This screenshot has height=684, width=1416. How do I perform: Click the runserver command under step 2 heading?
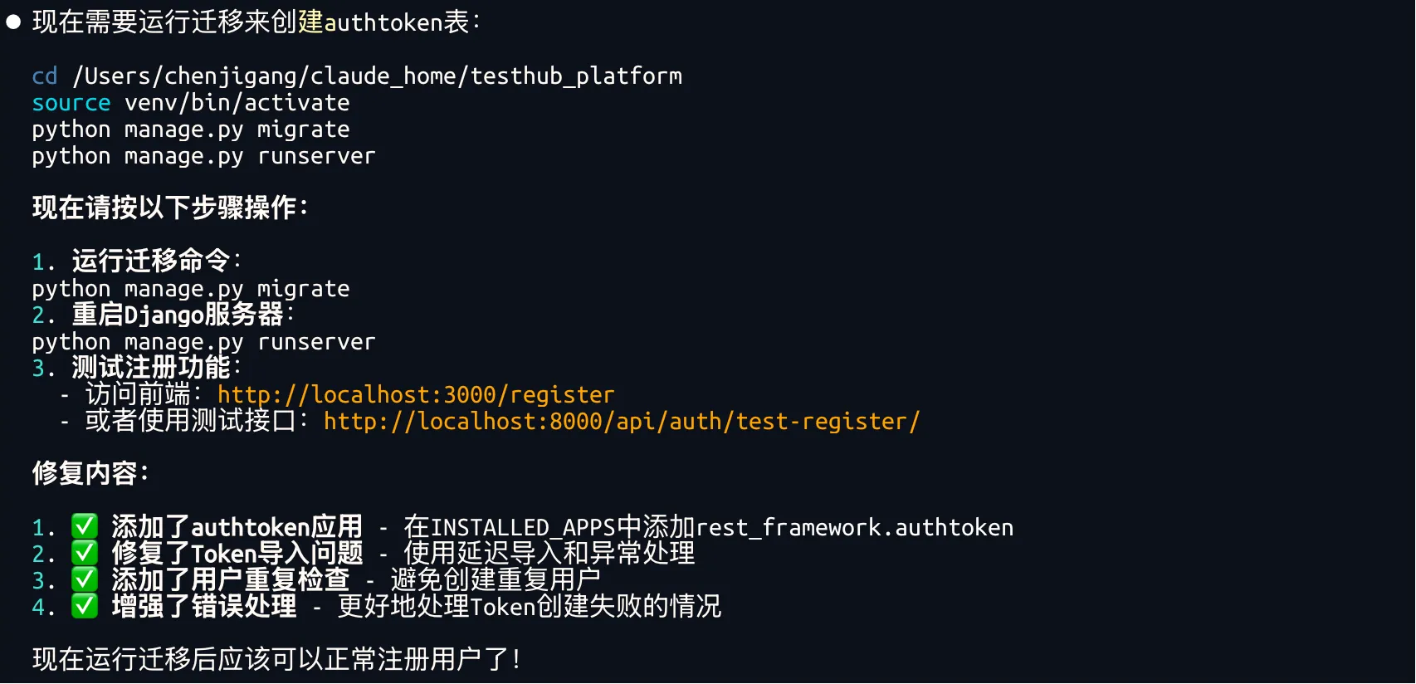click(203, 342)
